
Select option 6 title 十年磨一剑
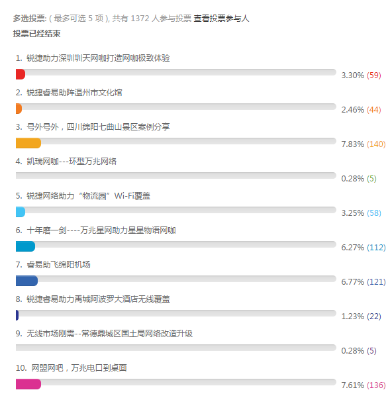tap(95, 230)
